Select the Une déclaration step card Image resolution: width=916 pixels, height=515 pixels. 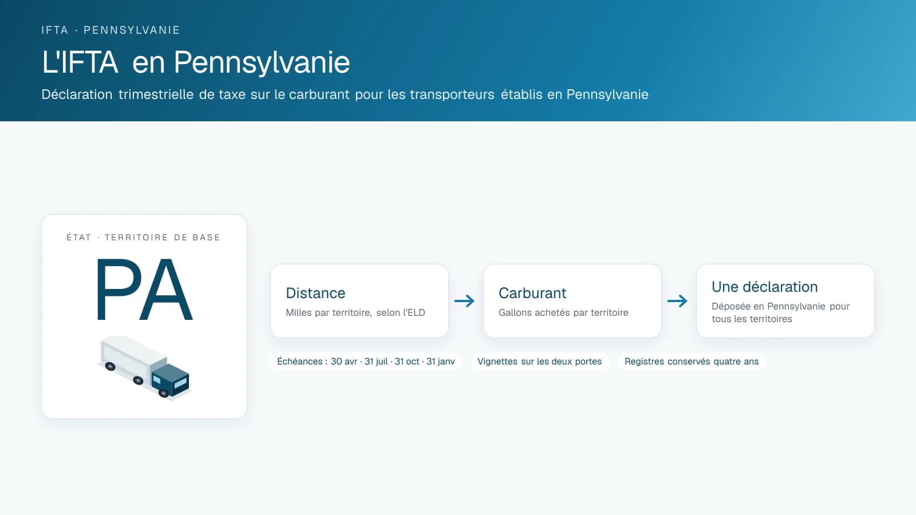pos(785,301)
